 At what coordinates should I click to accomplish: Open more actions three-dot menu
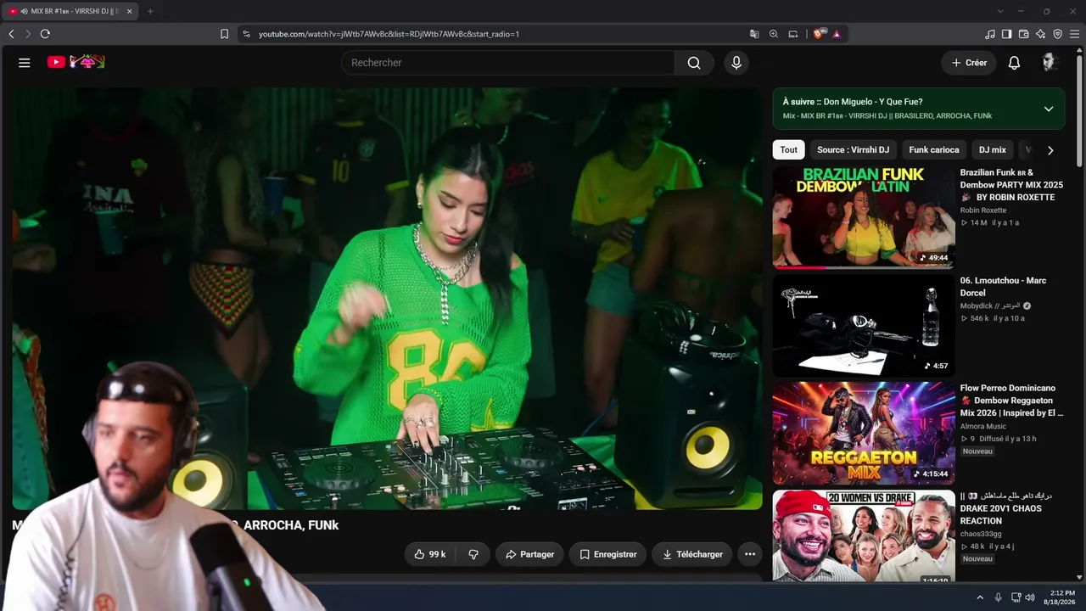750,554
